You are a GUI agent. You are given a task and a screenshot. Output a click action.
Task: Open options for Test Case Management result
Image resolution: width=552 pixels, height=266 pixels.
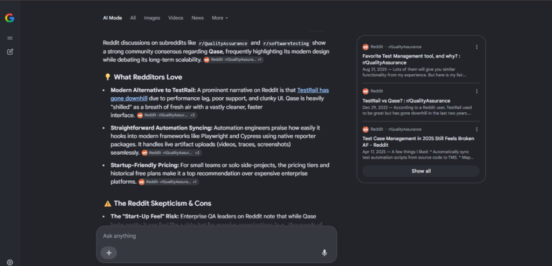(477, 129)
